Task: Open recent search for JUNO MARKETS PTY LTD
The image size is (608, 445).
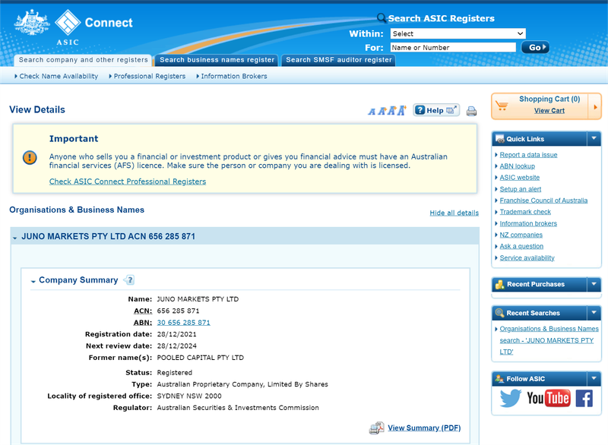Action: click(x=547, y=340)
